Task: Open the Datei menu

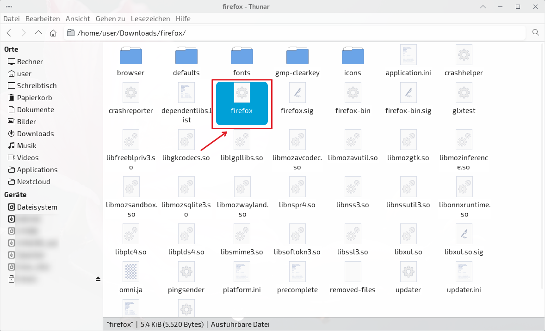Action: (x=12, y=19)
